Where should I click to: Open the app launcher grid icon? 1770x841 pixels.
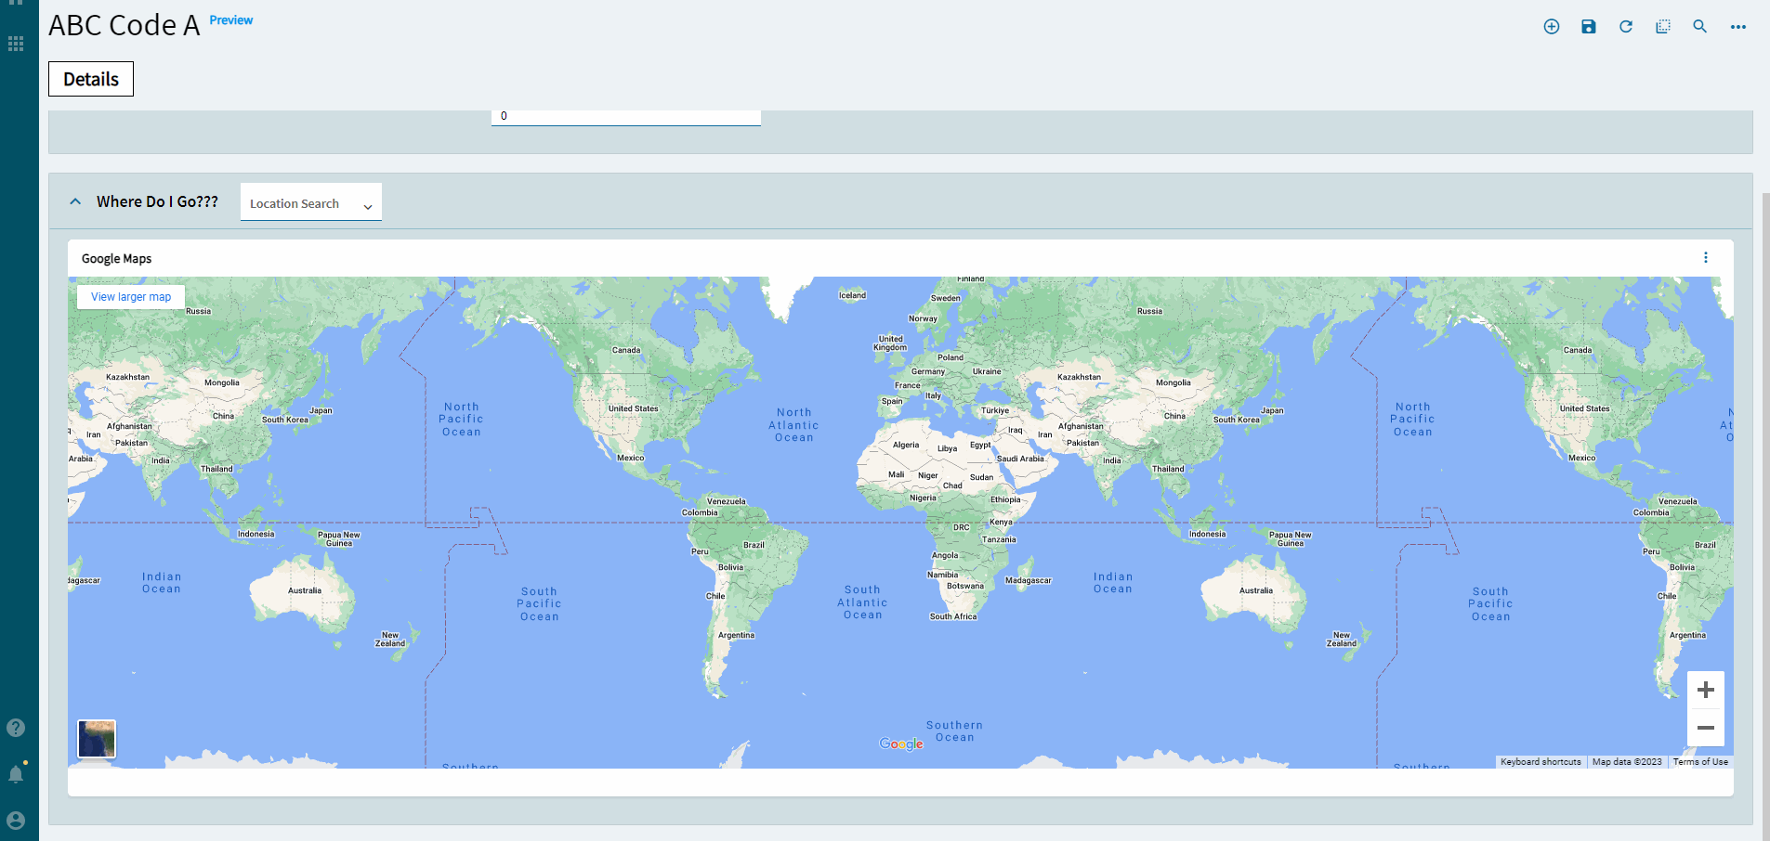[x=16, y=44]
